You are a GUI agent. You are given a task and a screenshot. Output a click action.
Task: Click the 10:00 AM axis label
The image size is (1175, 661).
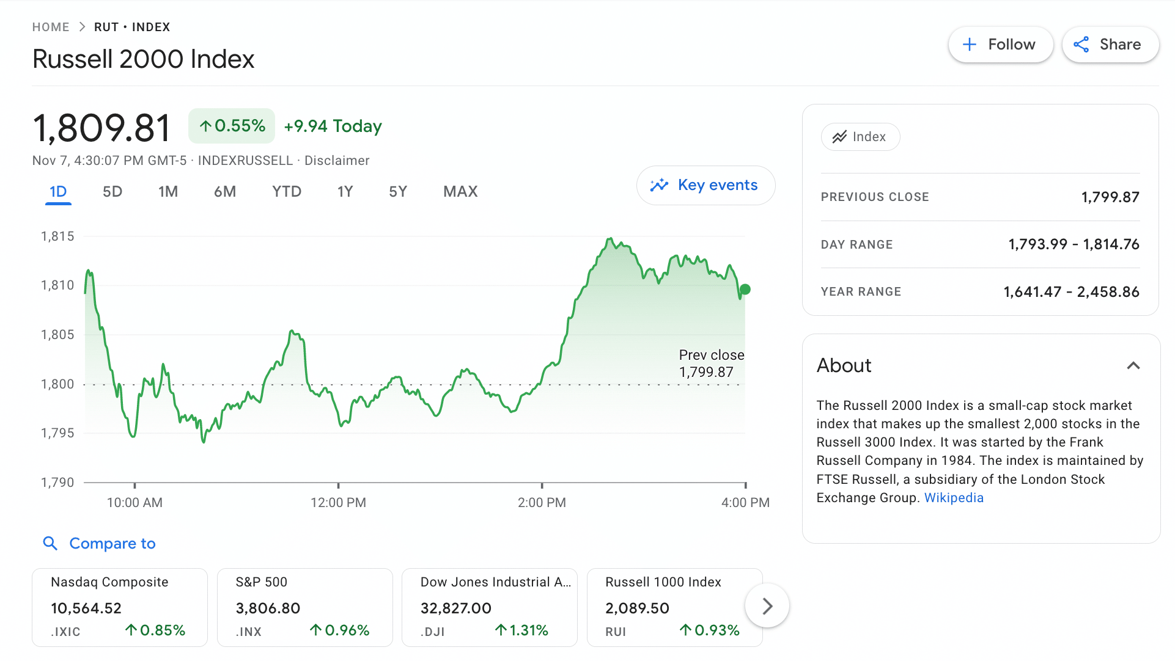point(134,503)
